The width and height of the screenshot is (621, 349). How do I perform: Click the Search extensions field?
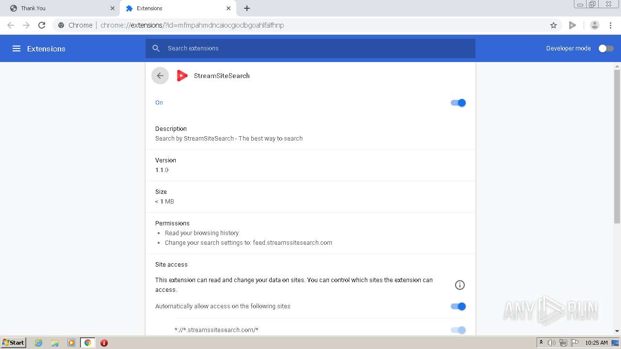[x=310, y=48]
